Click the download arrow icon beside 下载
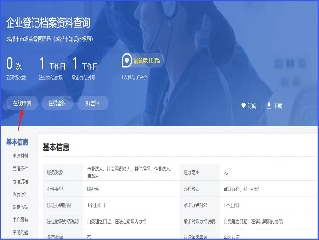Image resolution: width=319 pixels, height=240 pixels. click(x=269, y=106)
